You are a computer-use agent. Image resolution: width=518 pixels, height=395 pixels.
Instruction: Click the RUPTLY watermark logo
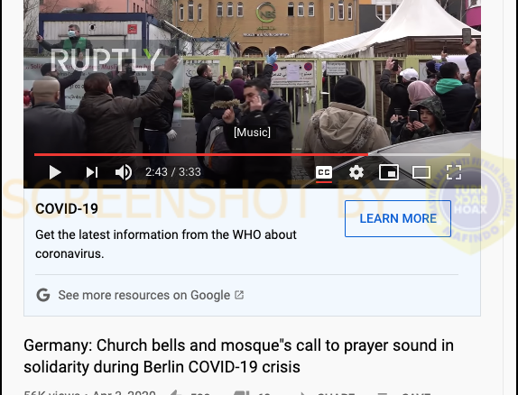pos(106,60)
